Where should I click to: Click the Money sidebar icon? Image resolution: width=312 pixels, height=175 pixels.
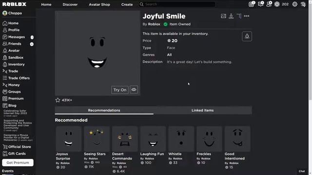coord(5,85)
